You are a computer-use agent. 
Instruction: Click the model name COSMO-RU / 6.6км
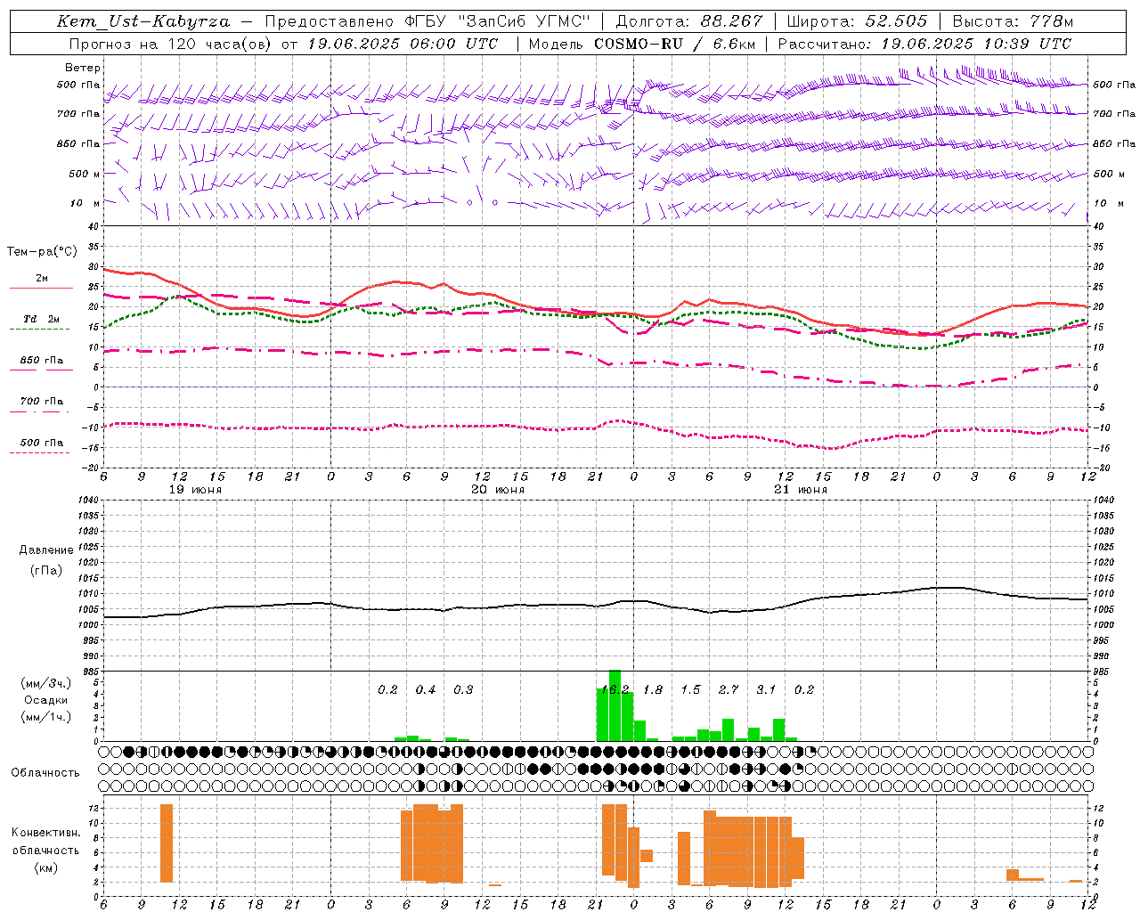click(673, 44)
